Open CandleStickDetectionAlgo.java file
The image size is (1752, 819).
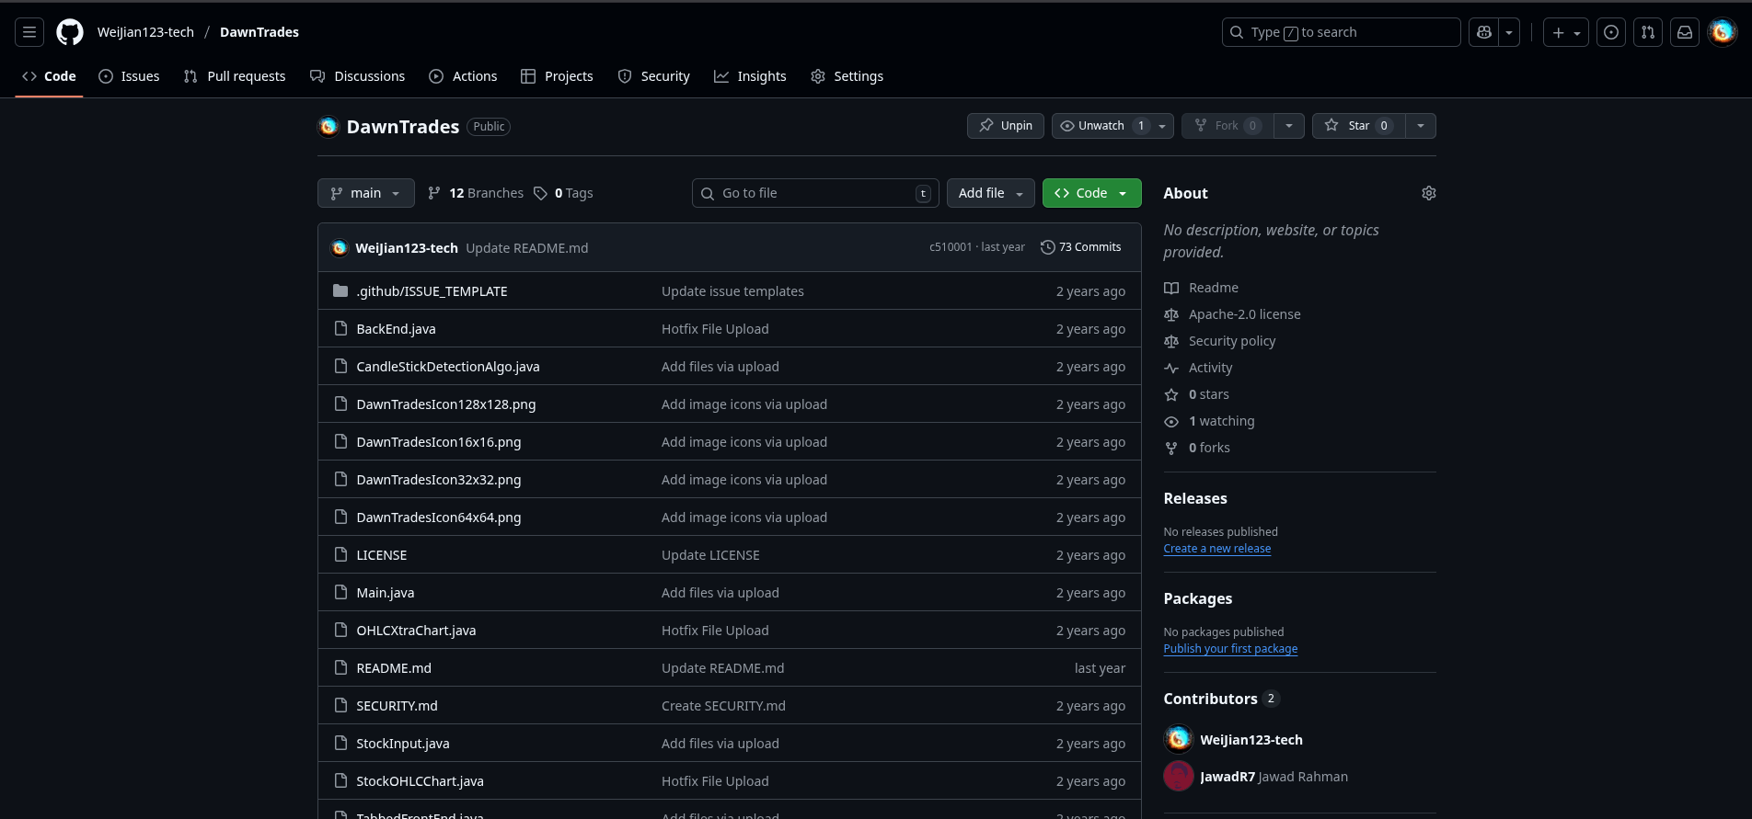(448, 367)
